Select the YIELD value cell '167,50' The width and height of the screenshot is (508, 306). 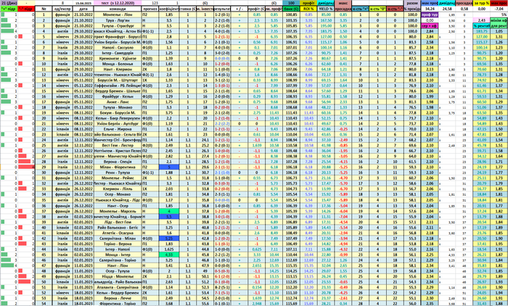pyautogui.click(x=325, y=20)
